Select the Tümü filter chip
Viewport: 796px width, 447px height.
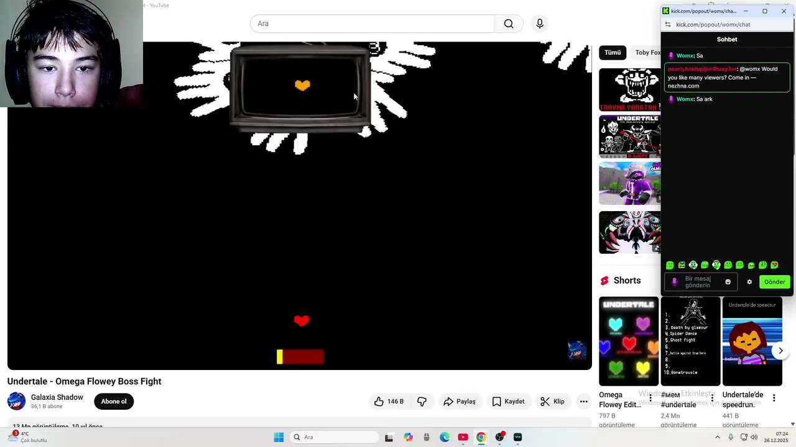tap(613, 53)
